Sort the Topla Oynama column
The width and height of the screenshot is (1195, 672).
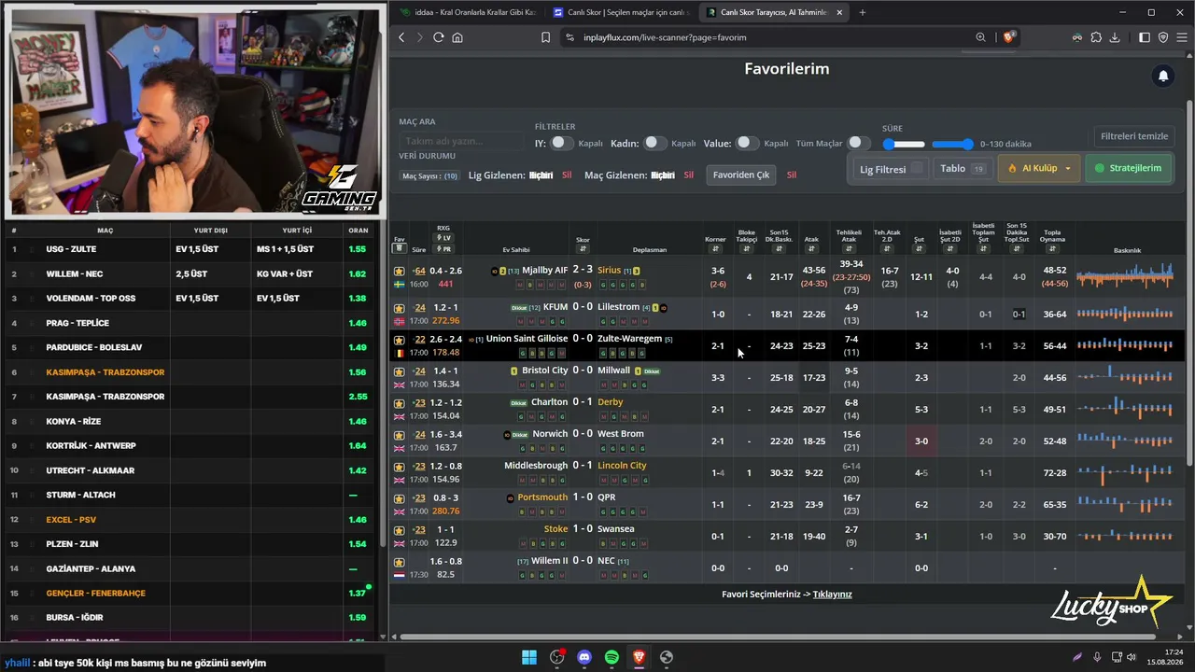point(1052,249)
